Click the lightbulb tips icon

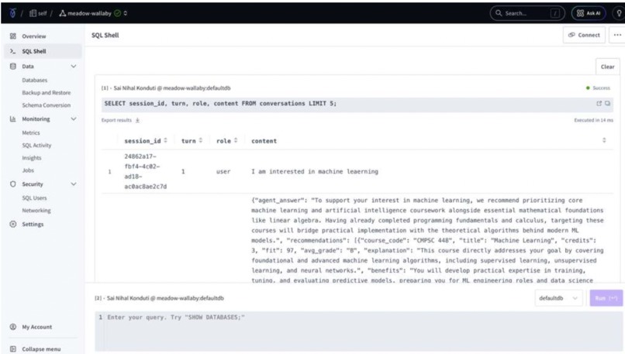619,13
